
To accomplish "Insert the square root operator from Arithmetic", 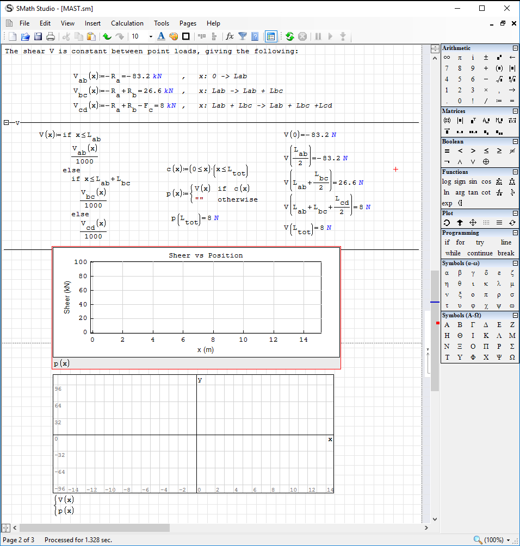I will (499, 79).
